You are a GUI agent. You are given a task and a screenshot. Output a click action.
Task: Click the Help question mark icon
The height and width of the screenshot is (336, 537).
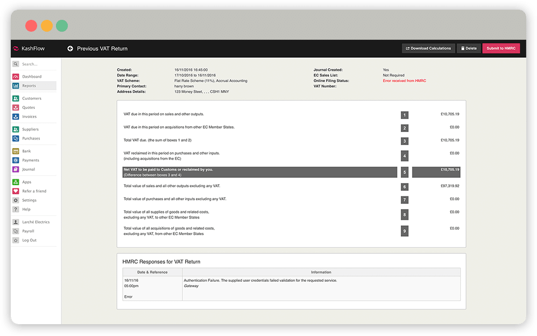coord(16,209)
